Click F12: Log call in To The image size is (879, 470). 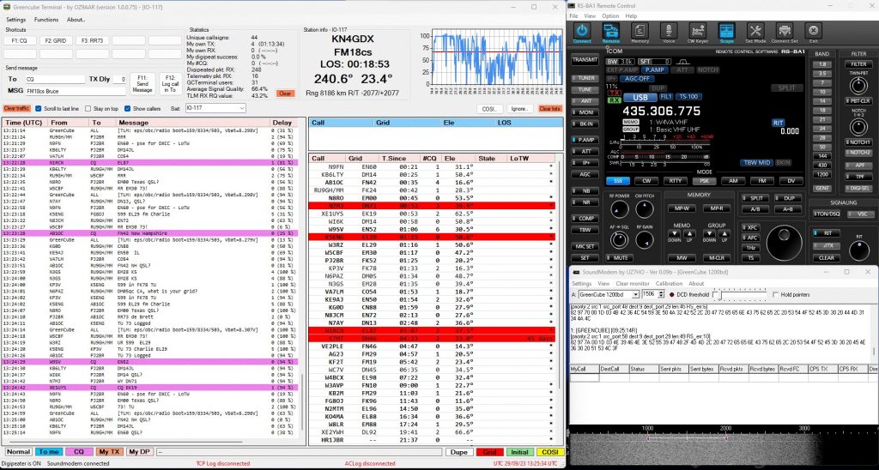pyautogui.click(x=171, y=83)
